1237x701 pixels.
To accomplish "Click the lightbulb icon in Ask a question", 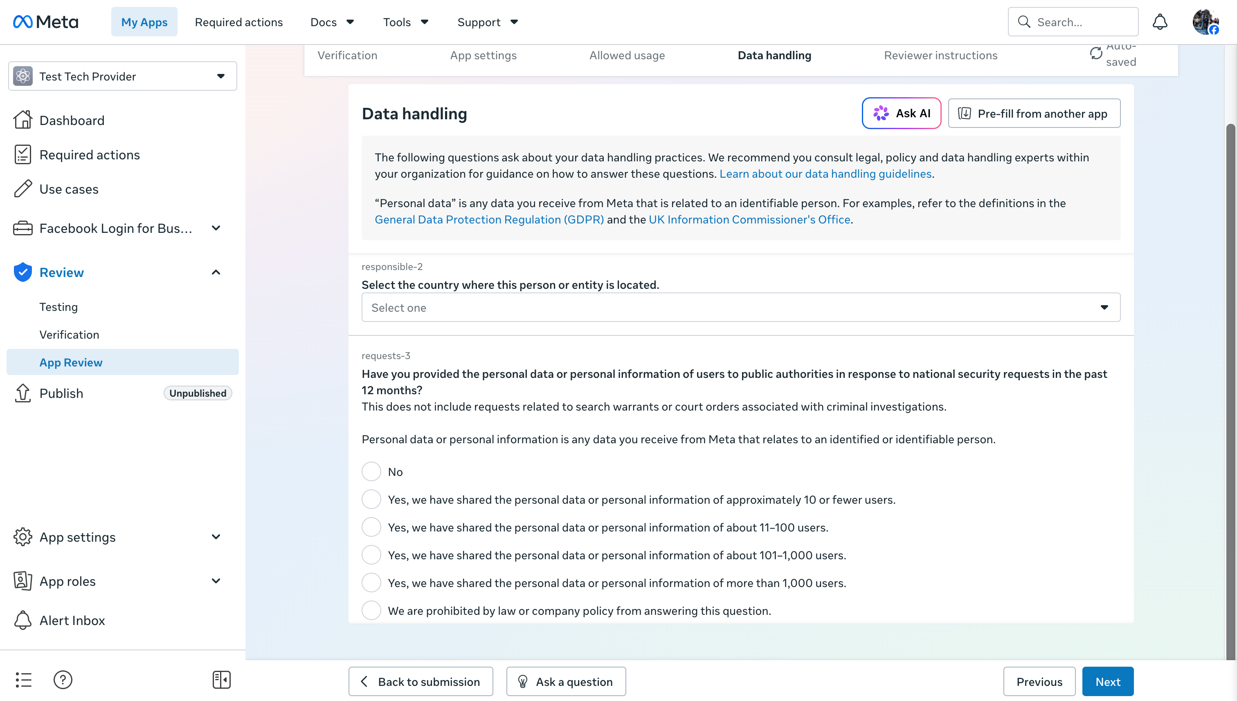I will 522,681.
